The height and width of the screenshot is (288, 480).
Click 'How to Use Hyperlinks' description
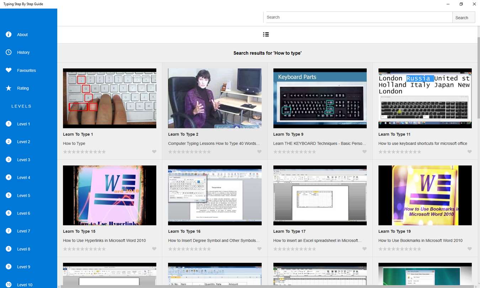(104, 240)
